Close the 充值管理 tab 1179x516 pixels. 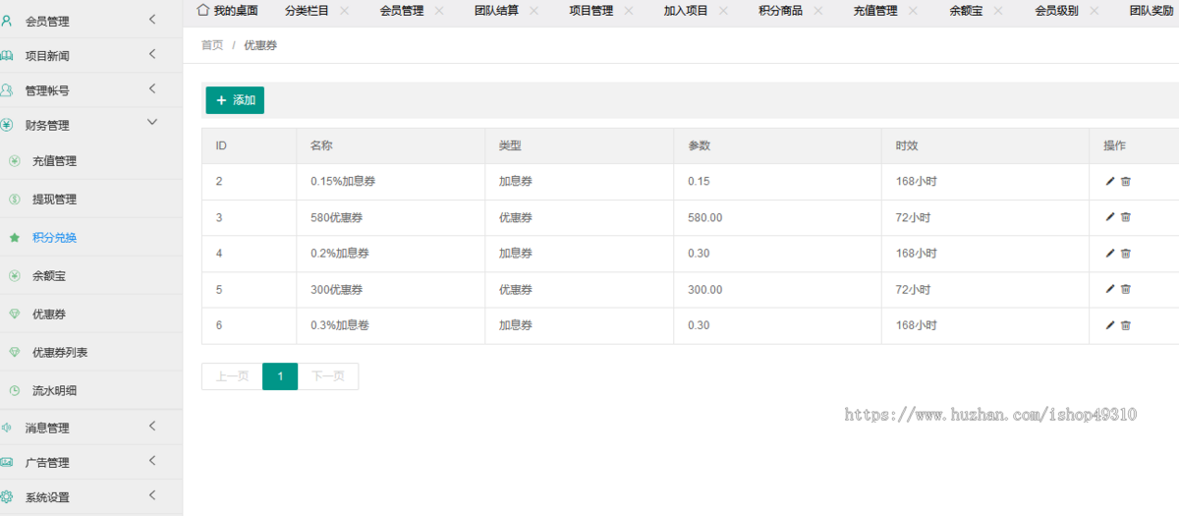pyautogui.click(x=914, y=11)
